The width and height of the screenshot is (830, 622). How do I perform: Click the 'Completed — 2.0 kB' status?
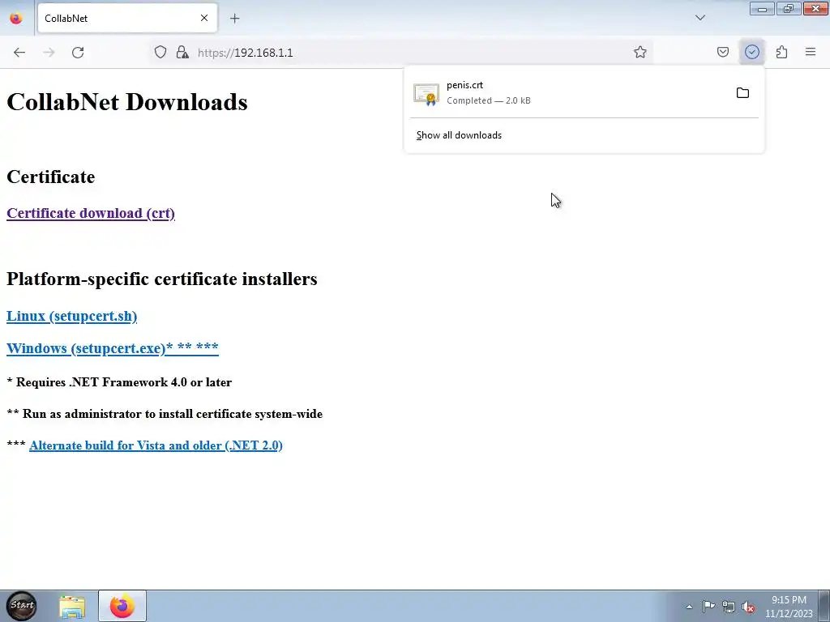[489, 100]
